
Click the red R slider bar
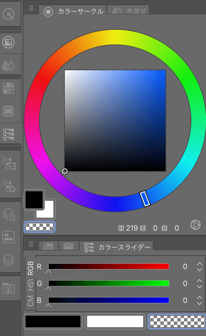coord(108,266)
